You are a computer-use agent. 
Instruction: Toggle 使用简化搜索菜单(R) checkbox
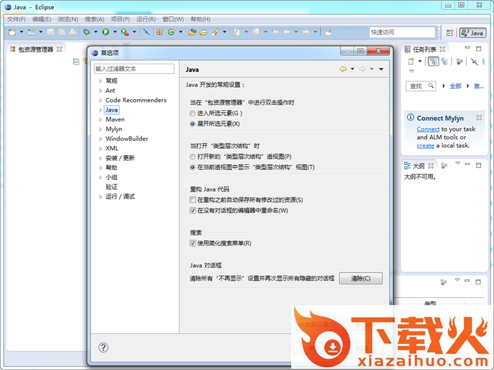pos(193,243)
